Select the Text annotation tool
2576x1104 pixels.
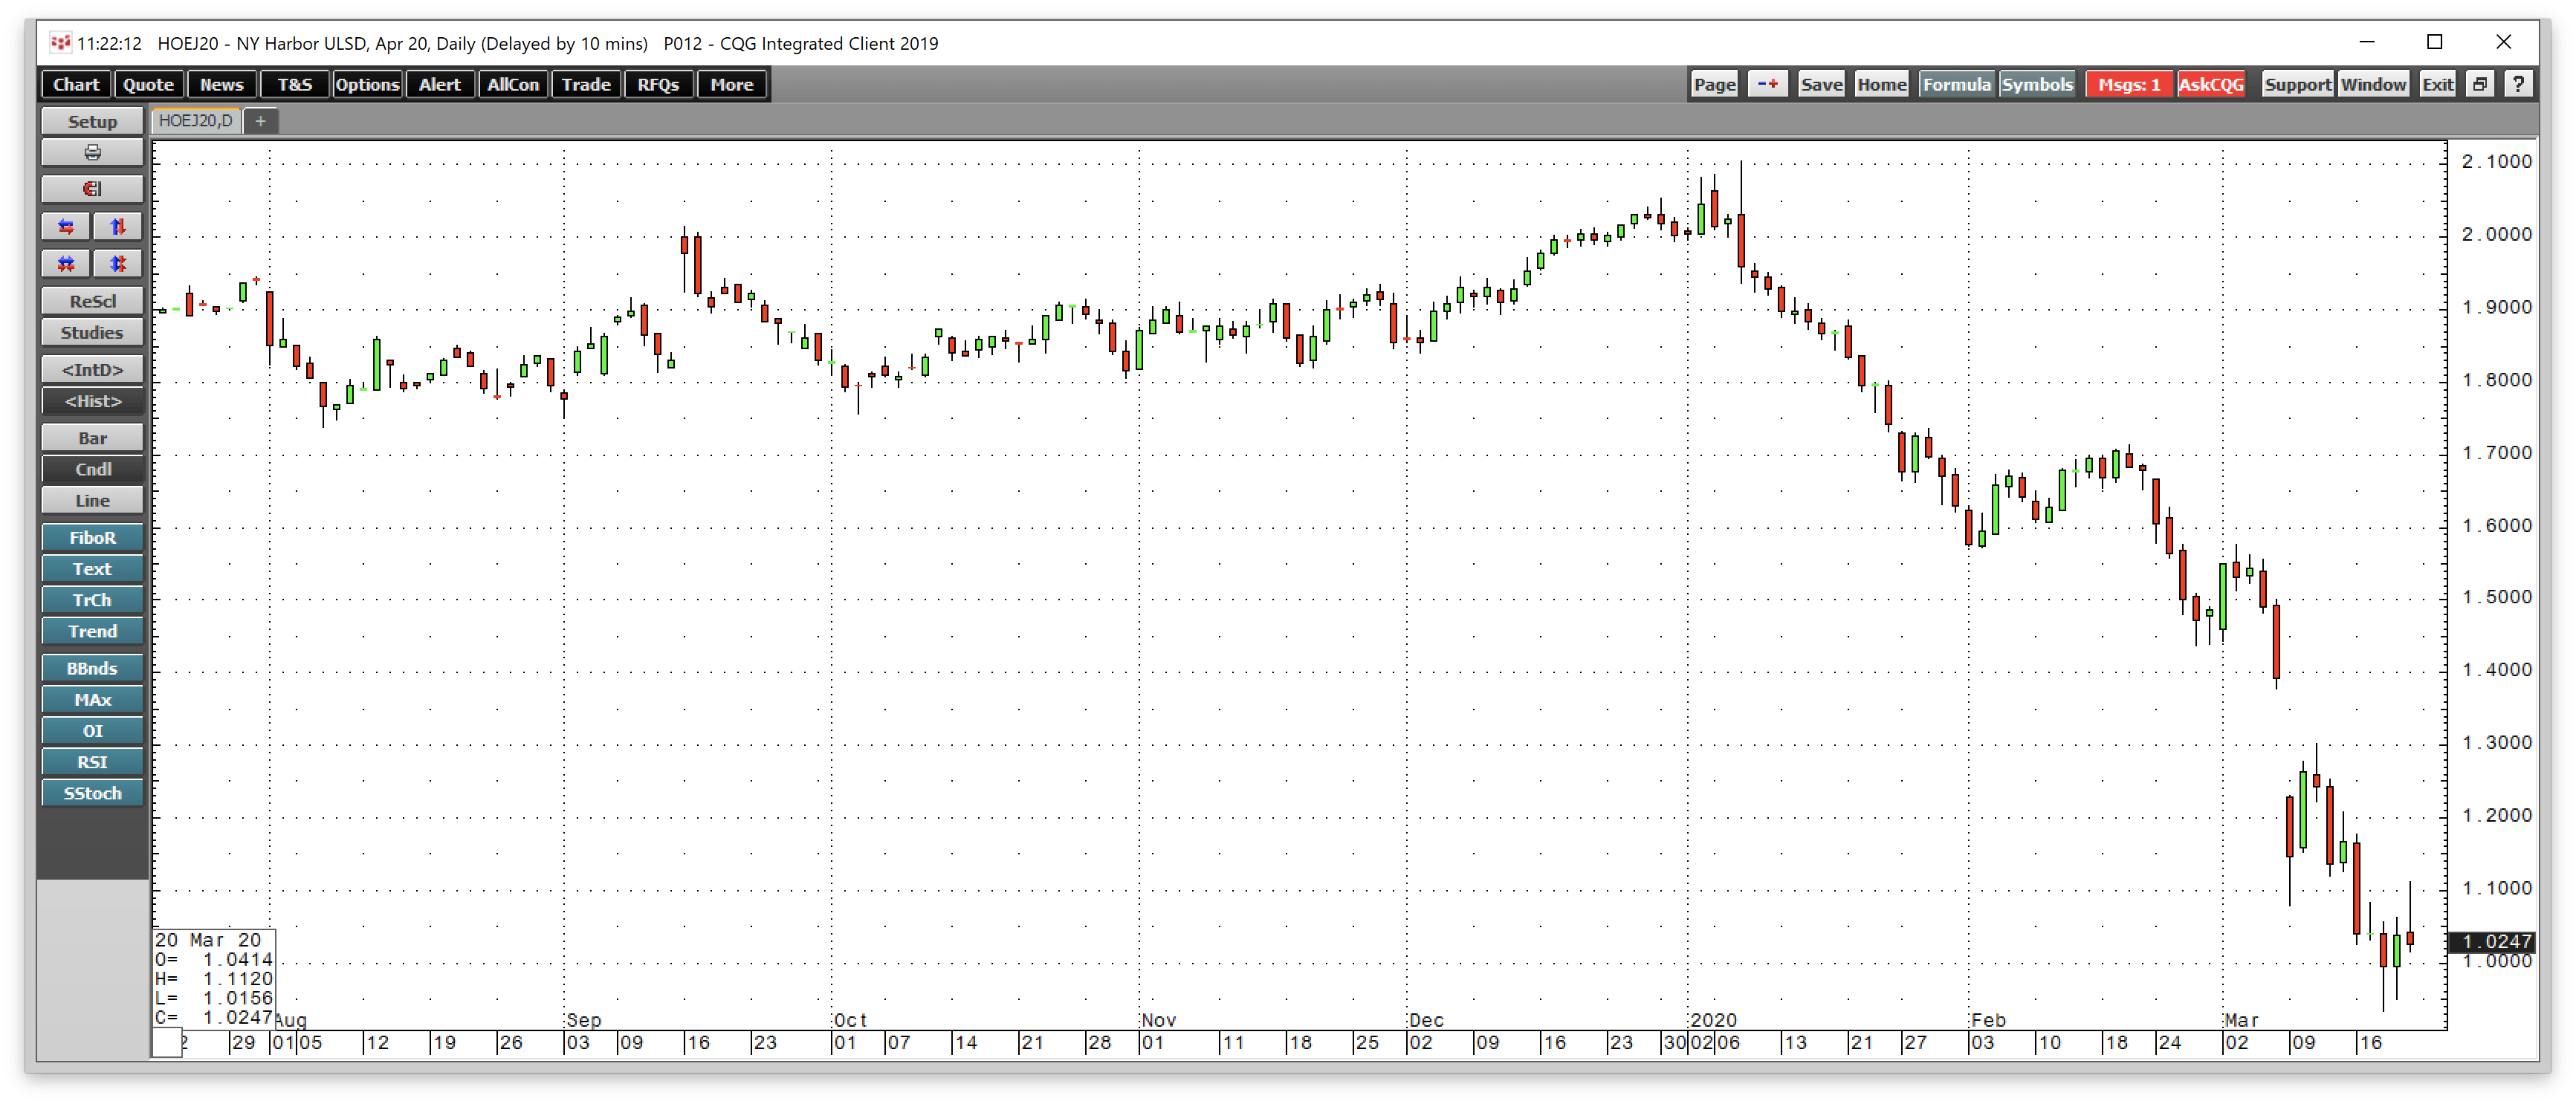(x=92, y=568)
